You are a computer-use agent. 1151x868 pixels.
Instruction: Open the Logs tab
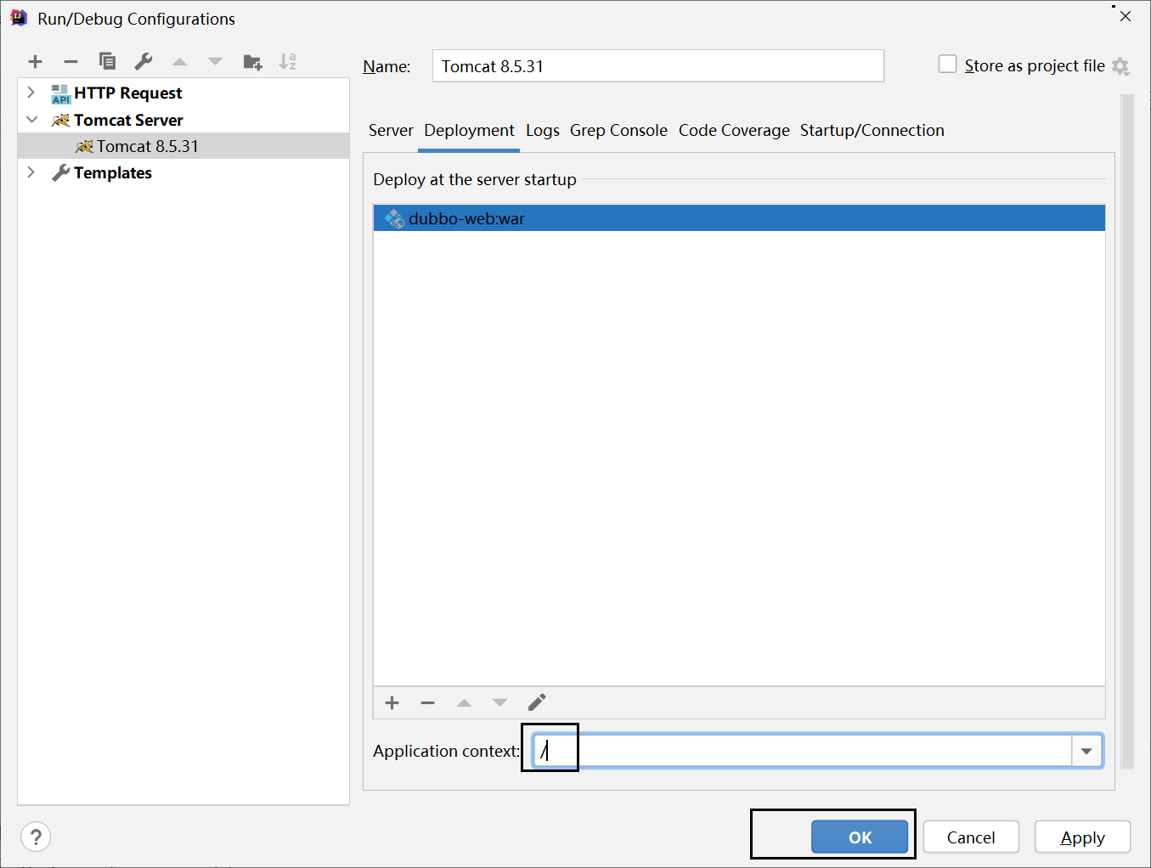pyautogui.click(x=543, y=130)
